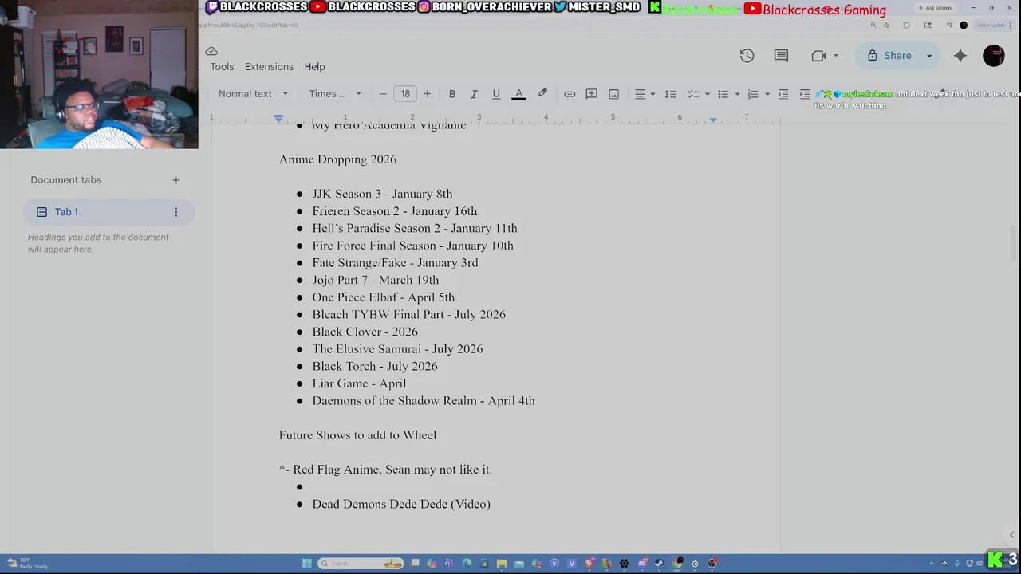Toggle underline formatting

click(x=496, y=94)
